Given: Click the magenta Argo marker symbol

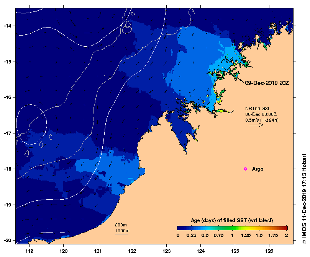Looking at the screenshot, I should click(x=245, y=169).
